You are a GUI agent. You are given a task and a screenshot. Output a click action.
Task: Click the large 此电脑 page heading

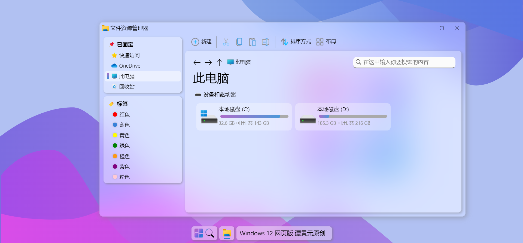point(211,78)
